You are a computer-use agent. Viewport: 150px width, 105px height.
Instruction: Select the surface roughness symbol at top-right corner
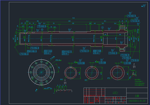pyautogui.click(x=144, y=6)
